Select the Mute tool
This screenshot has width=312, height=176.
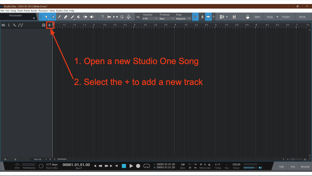point(79,17)
